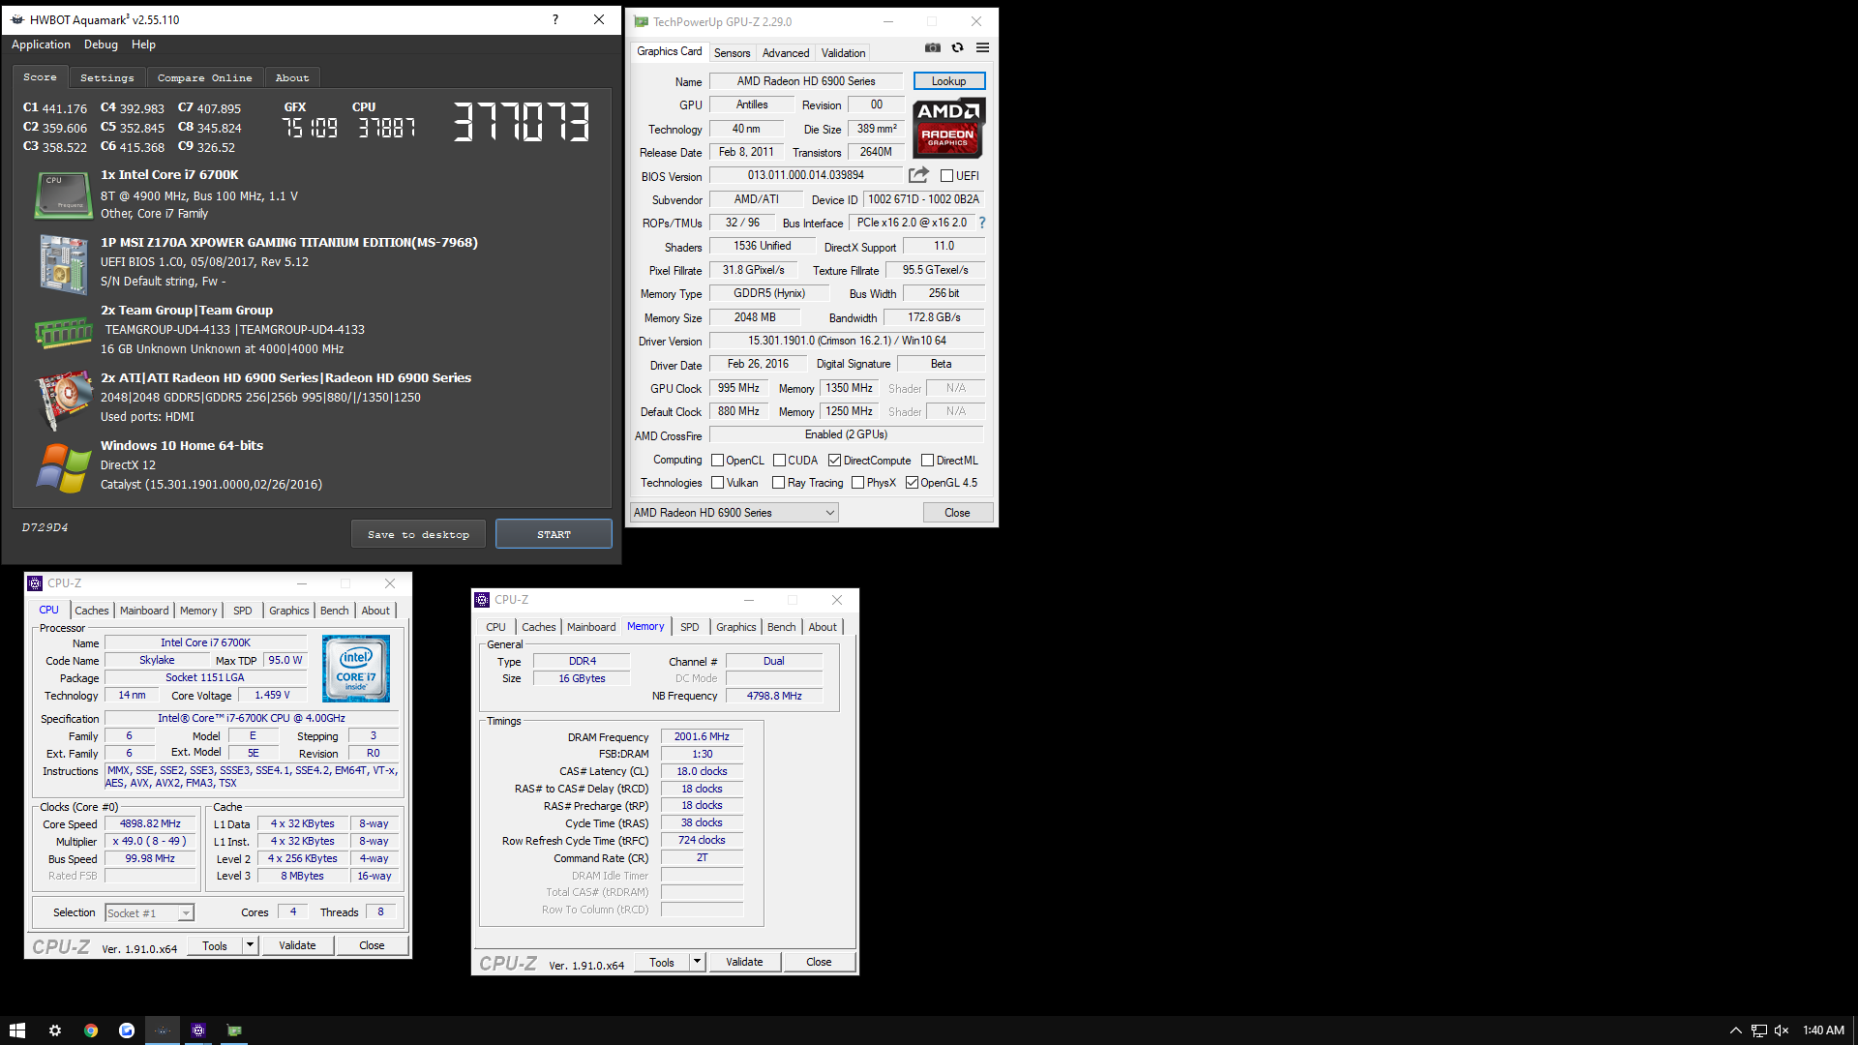Viewport: 1858px width, 1045px height.
Task: Click the GPU-Z refresh icon
Action: point(957,47)
